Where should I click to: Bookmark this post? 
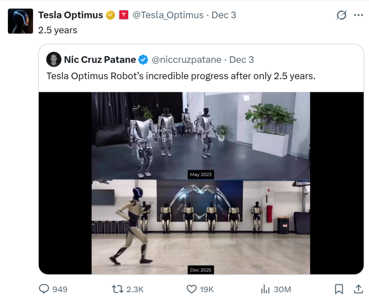click(x=339, y=289)
